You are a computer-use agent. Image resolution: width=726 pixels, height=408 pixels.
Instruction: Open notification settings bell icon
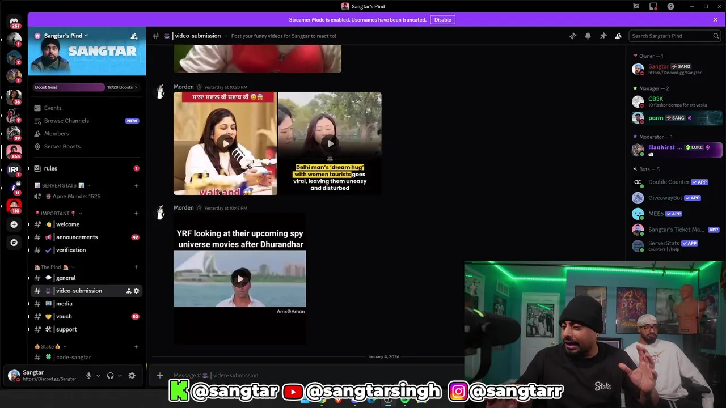[588, 36]
